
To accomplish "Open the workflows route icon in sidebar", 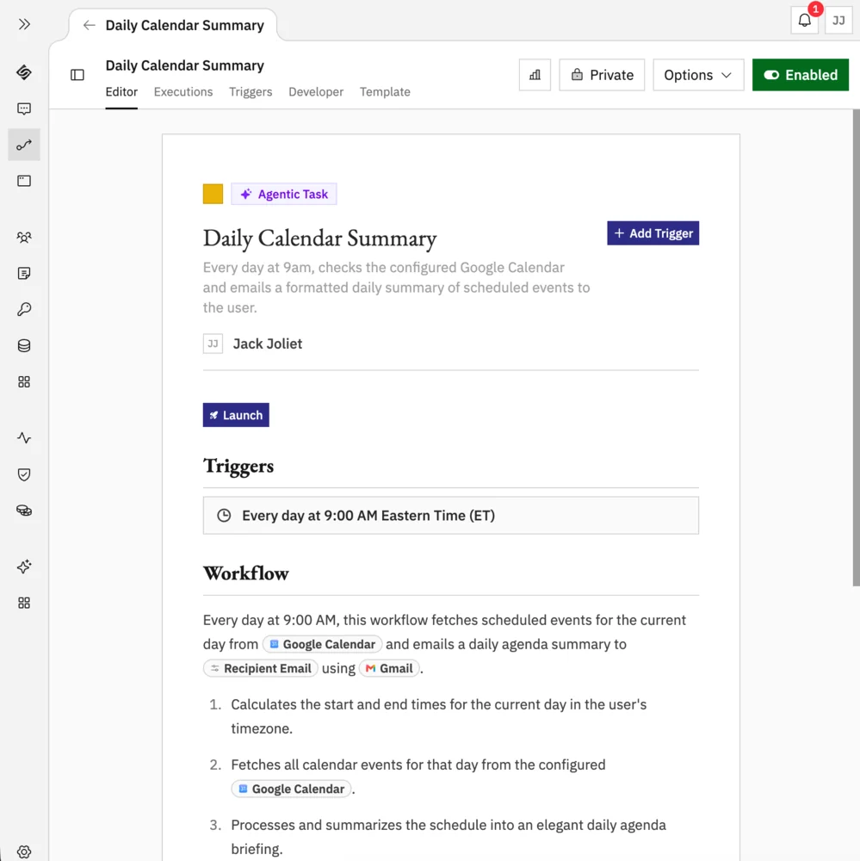I will [x=24, y=145].
